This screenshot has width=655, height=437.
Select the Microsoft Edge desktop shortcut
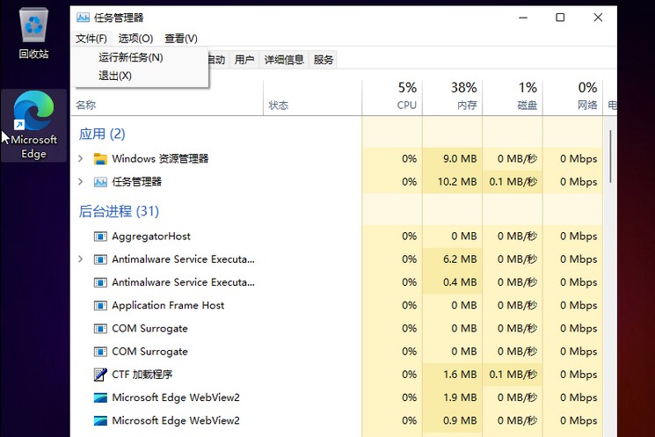tap(33, 125)
